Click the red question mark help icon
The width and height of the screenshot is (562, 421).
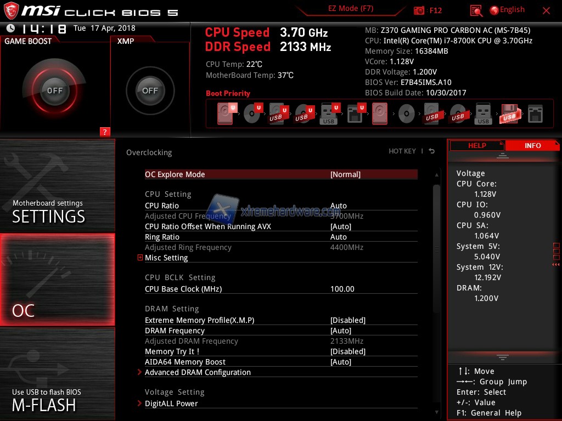[105, 132]
